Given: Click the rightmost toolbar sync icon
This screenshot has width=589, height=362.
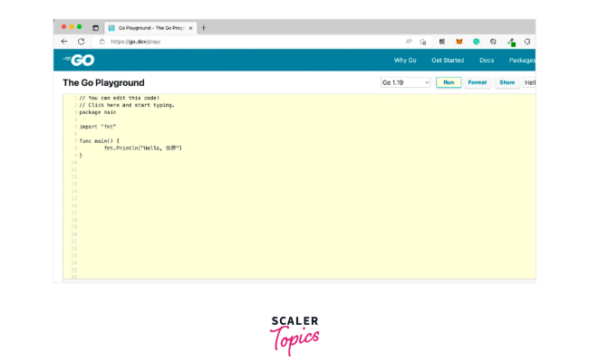Looking at the screenshot, I should click(x=527, y=42).
